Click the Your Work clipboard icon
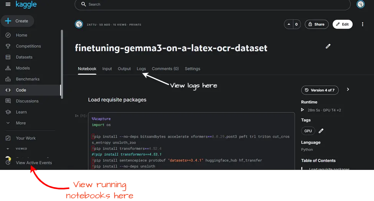The height and width of the screenshot is (201, 374). click(x=8, y=138)
